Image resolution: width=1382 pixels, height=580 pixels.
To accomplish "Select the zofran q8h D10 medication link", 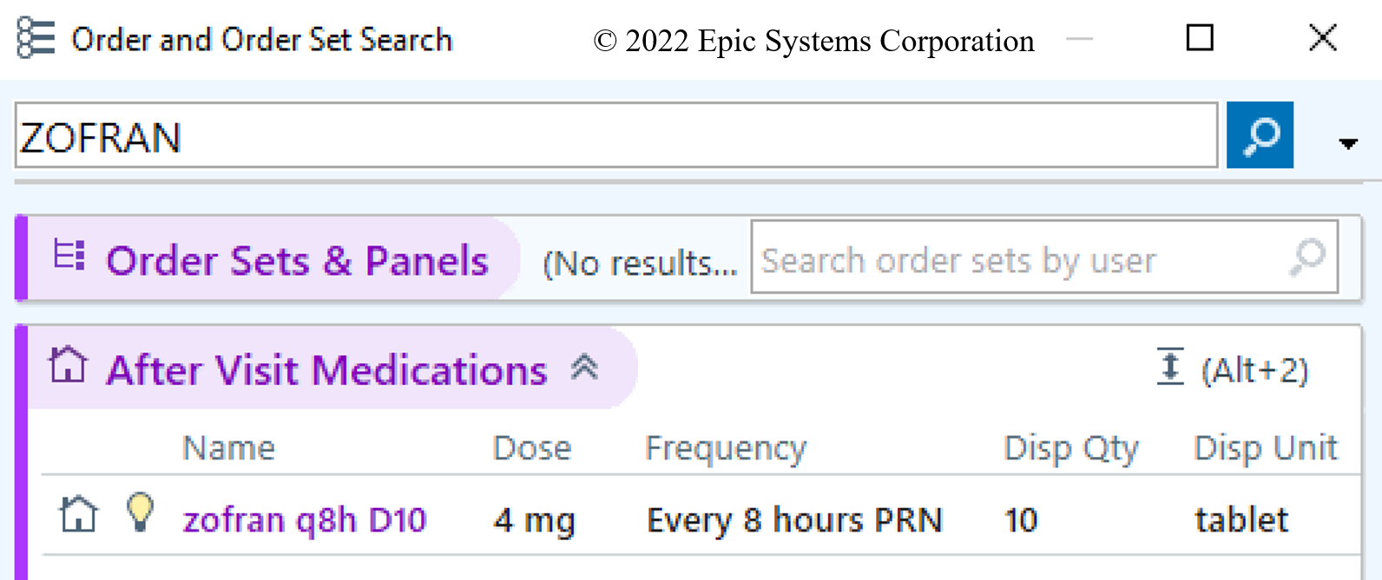I will tap(305, 520).
